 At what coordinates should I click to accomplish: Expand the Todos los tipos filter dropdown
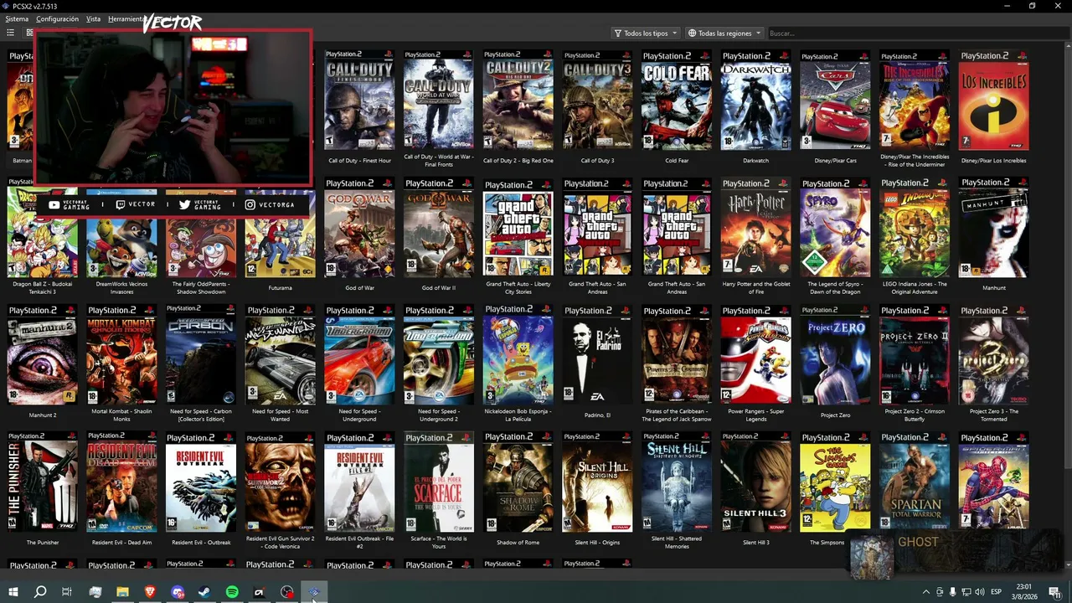[646, 33]
